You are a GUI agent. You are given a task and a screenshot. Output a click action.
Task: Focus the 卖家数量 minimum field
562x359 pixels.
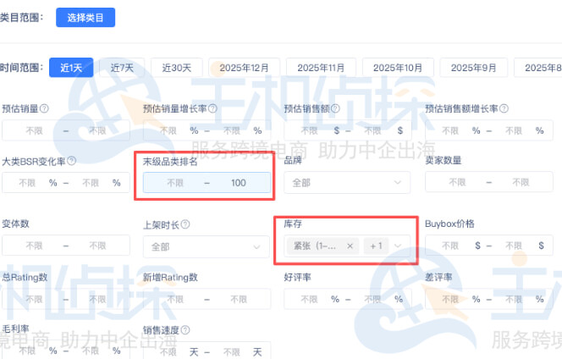pos(457,183)
